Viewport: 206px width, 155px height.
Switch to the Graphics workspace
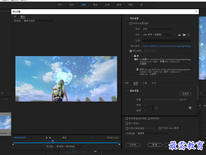131,5
